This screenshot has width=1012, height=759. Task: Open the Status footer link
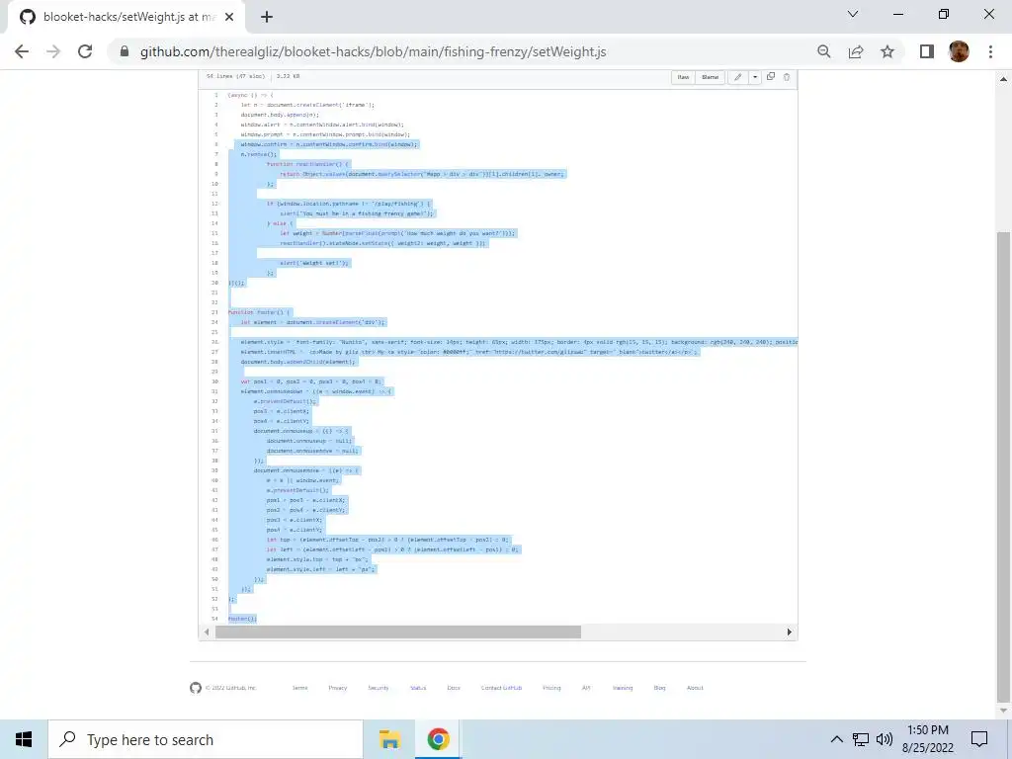[418, 688]
